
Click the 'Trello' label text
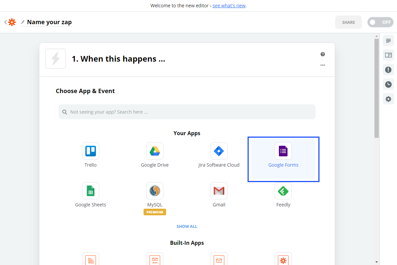(91, 165)
